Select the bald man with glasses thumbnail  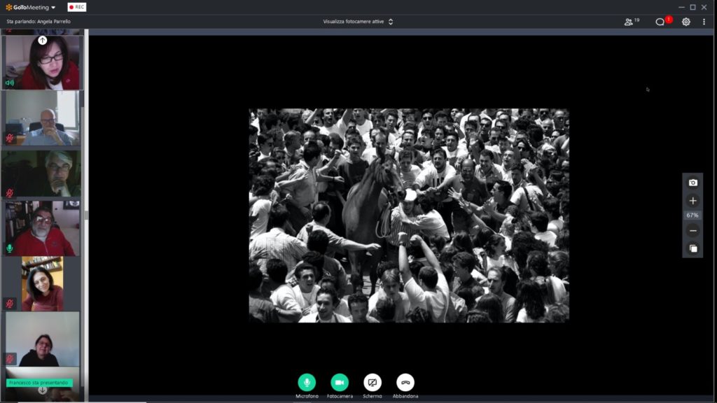click(x=42, y=118)
